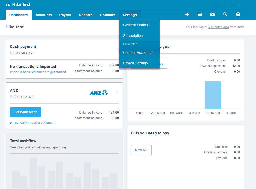Expand the user dropdown arrow at top right
256x189 pixels.
[239, 5]
